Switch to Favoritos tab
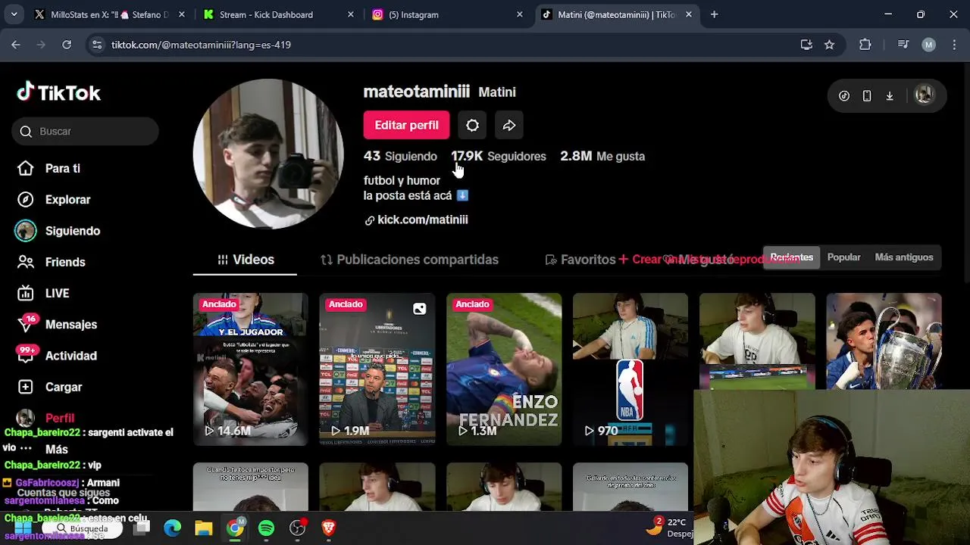This screenshot has height=545, width=970. click(x=580, y=260)
